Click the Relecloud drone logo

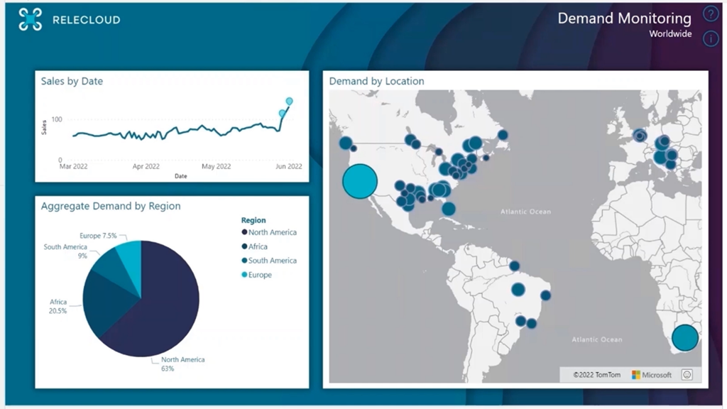[30, 19]
